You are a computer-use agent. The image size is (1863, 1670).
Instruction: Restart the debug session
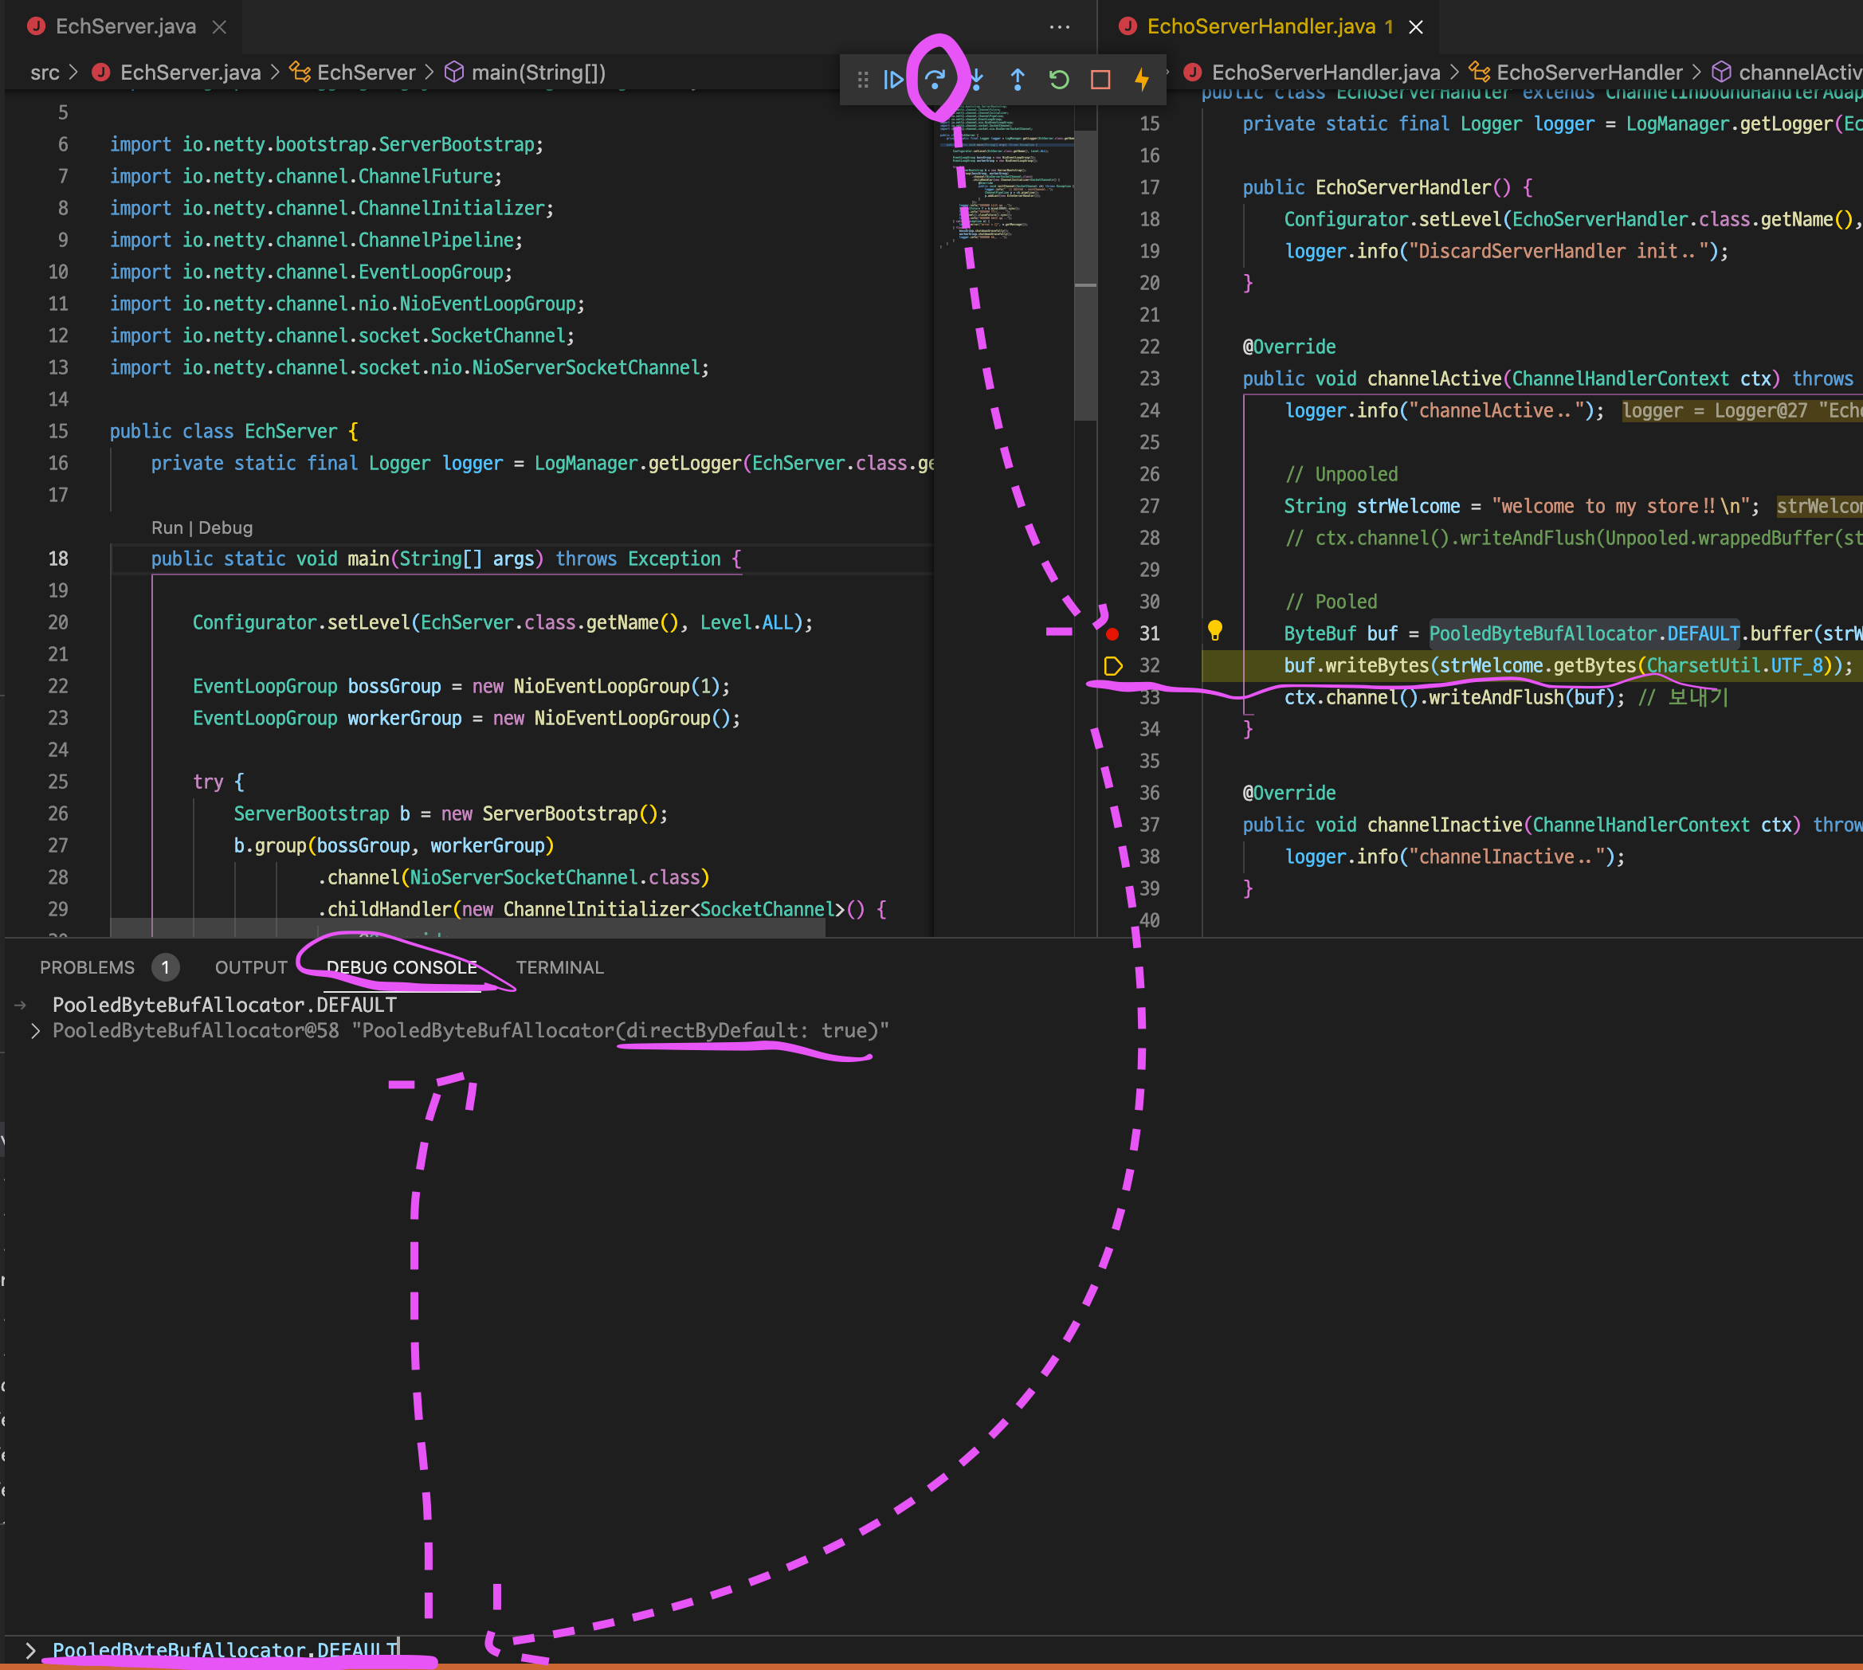coord(1059,80)
